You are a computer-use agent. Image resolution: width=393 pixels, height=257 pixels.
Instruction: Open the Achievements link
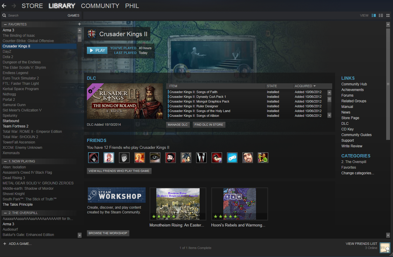(x=352, y=90)
